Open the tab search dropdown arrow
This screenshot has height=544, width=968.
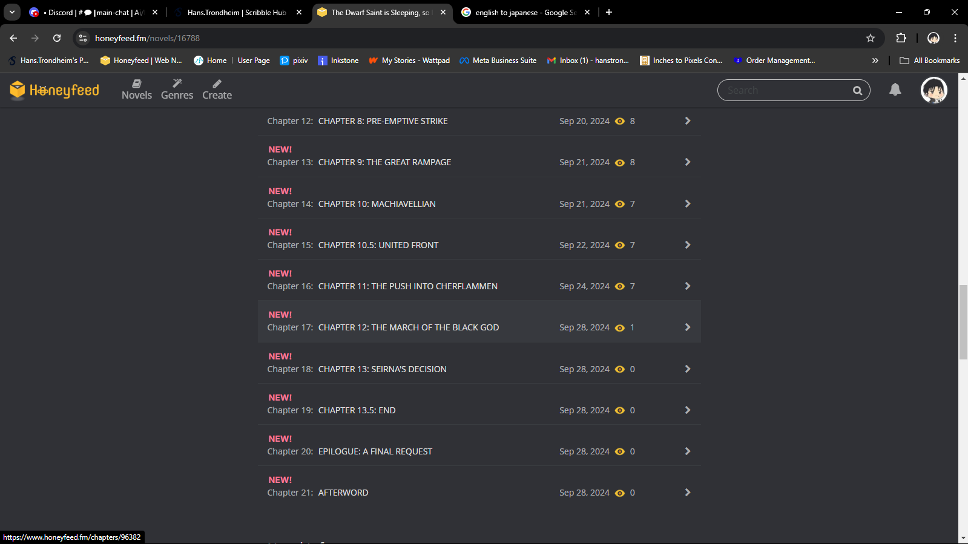pyautogui.click(x=12, y=12)
